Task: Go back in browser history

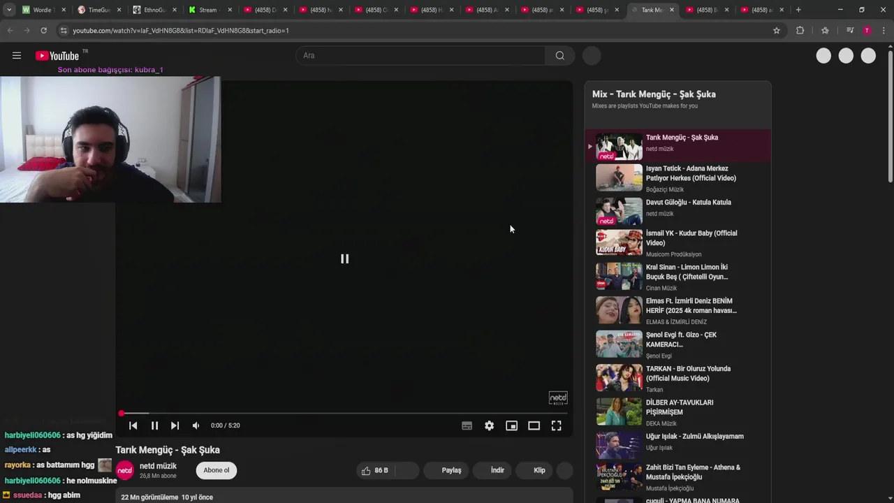Action: (10, 31)
